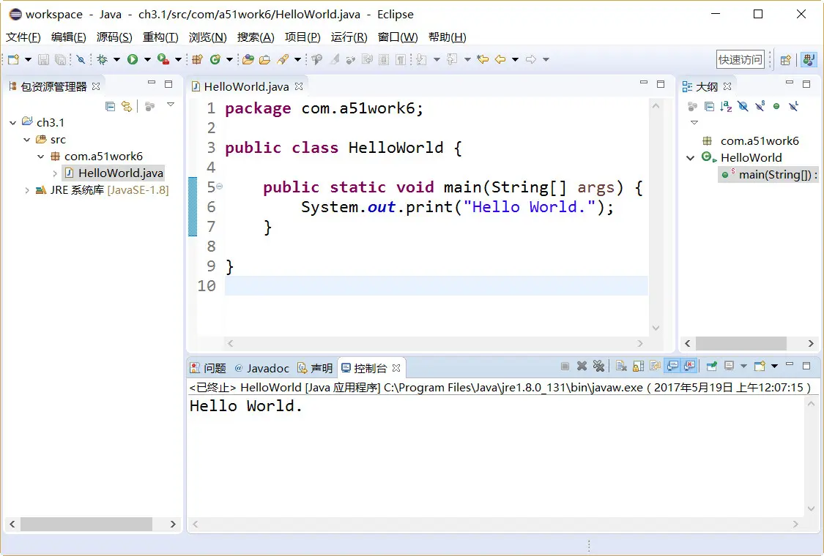Click the Run Last Tool (external tools) icon
The image size is (824, 556).
click(x=163, y=59)
